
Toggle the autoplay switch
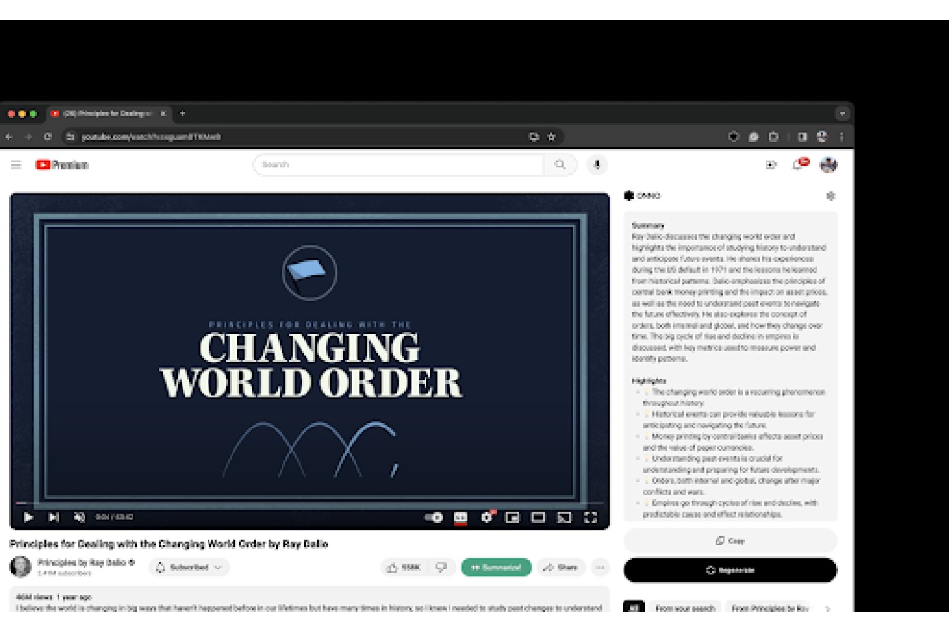point(433,517)
